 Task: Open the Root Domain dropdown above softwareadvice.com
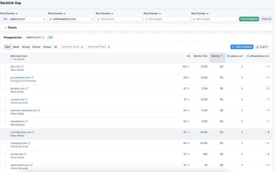[57, 13]
